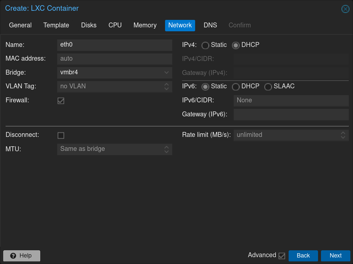353x264 pixels.
Task: Click the MAC address input field
Action: [x=115, y=59]
